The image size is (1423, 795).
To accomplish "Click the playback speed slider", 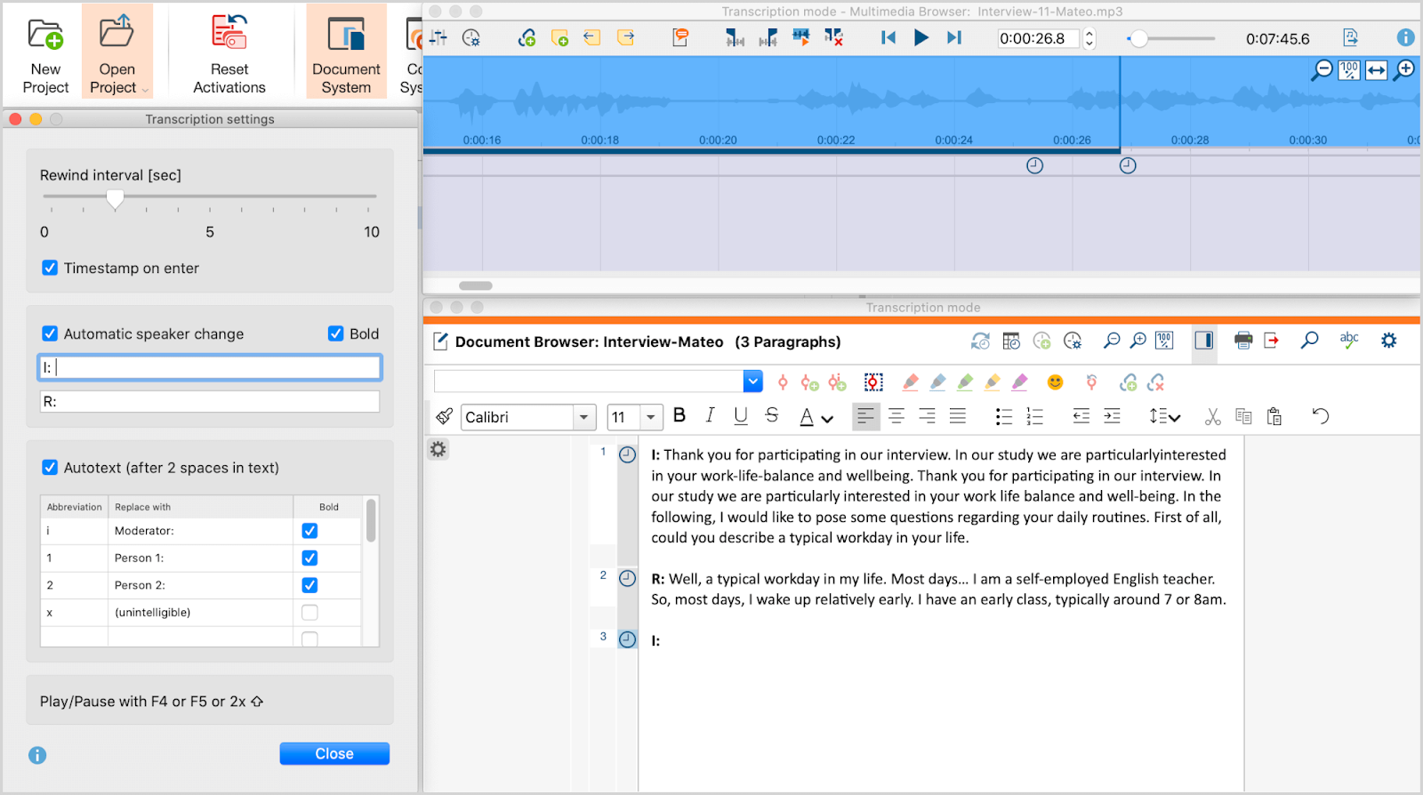I will 1170,38.
